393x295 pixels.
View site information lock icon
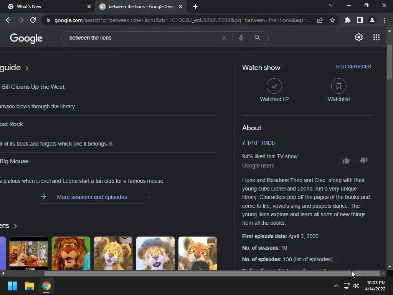(x=48, y=20)
